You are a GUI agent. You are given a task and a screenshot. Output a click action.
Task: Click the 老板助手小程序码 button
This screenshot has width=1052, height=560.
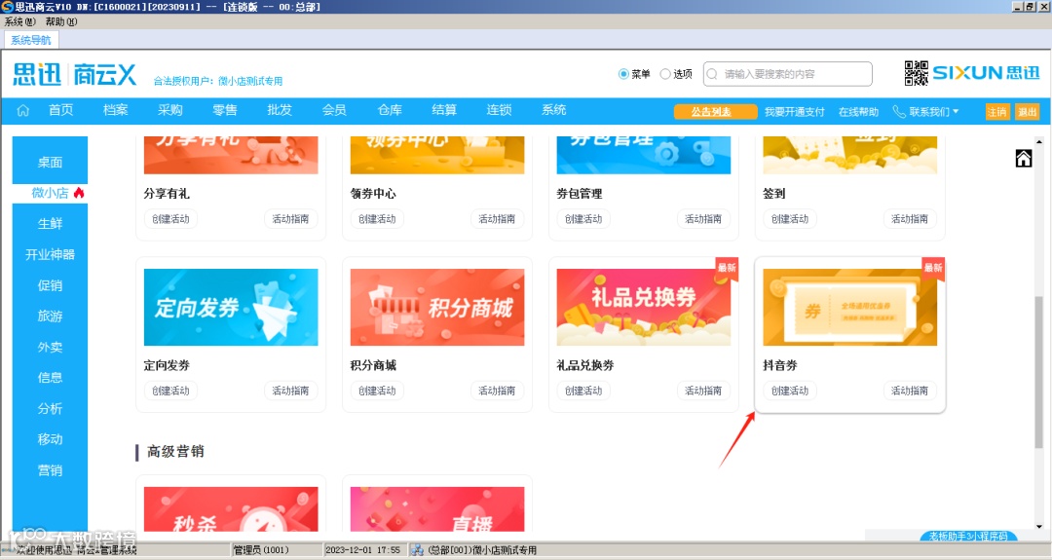click(x=968, y=536)
